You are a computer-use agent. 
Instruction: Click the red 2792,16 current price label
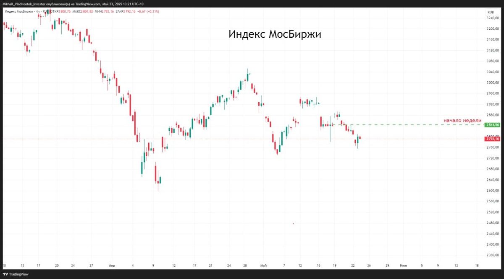(x=492, y=139)
